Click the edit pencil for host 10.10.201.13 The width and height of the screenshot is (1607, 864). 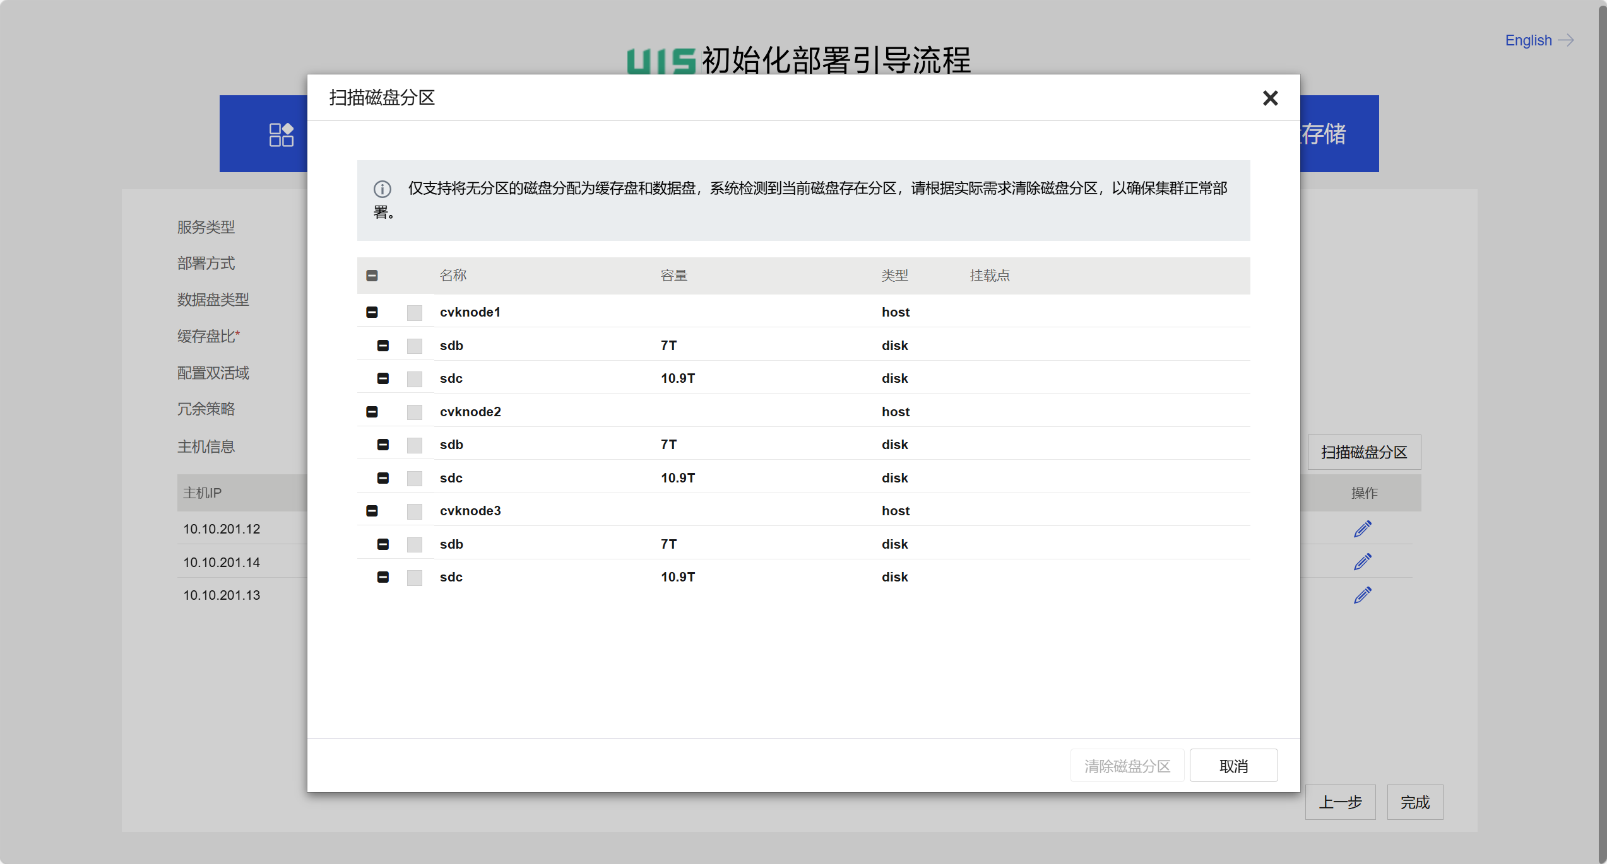click(1362, 595)
